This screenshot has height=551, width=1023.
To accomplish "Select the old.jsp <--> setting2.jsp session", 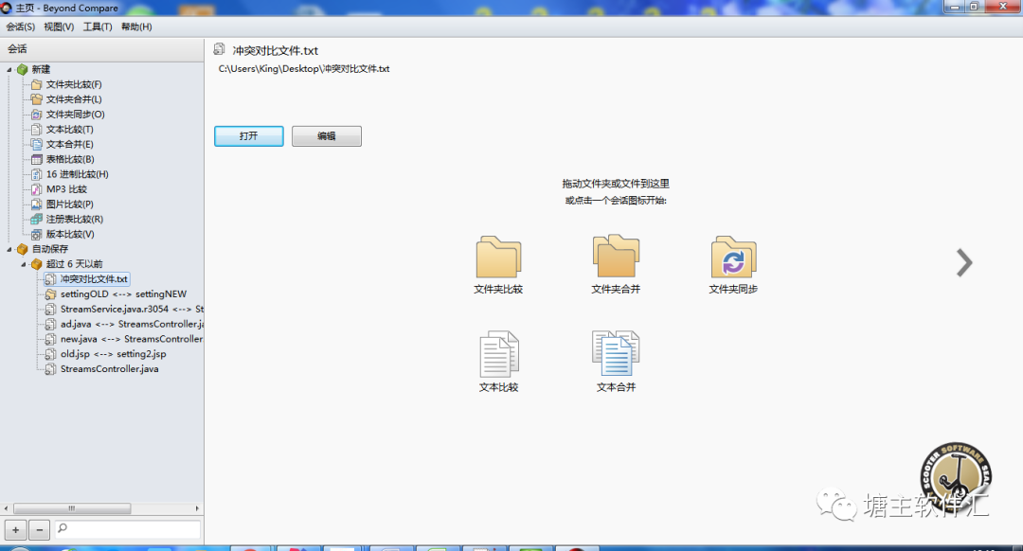I will pyautogui.click(x=114, y=354).
